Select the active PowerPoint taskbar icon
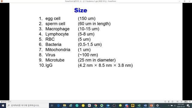The height and width of the screenshot is (108, 192). tap(151, 105)
